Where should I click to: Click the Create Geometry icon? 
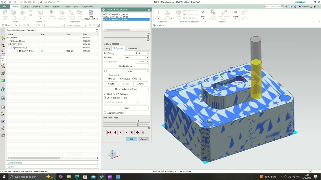coord(13,12)
